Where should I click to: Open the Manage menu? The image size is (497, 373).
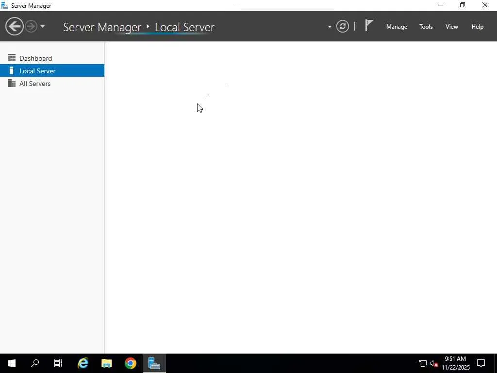coord(397,27)
